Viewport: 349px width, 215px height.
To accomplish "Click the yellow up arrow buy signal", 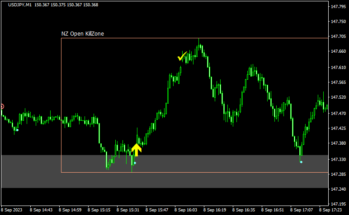I will tap(137, 149).
